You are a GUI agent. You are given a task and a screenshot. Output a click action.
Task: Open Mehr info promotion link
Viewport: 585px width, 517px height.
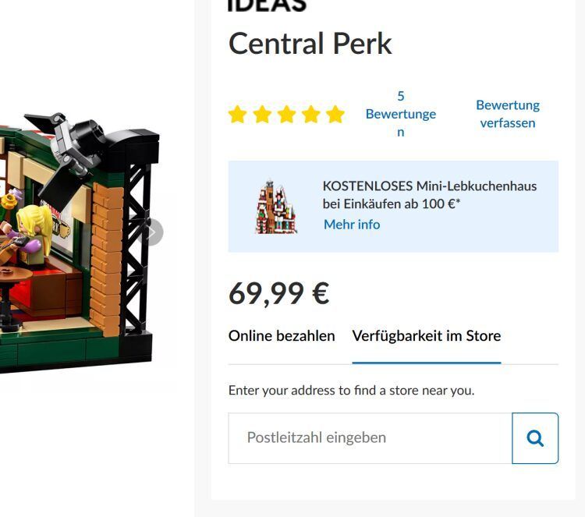352,224
